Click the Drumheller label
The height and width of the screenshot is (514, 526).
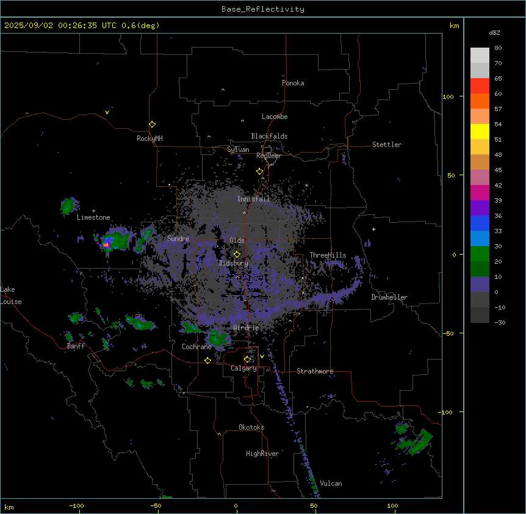pyautogui.click(x=389, y=297)
